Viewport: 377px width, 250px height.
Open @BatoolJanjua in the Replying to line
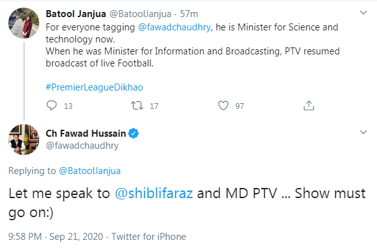pos(90,171)
